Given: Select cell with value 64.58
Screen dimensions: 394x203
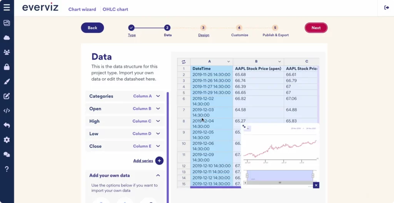Looking at the screenshot, I should (258, 112).
